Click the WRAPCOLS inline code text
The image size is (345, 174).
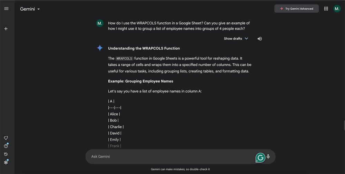pyautogui.click(x=124, y=58)
